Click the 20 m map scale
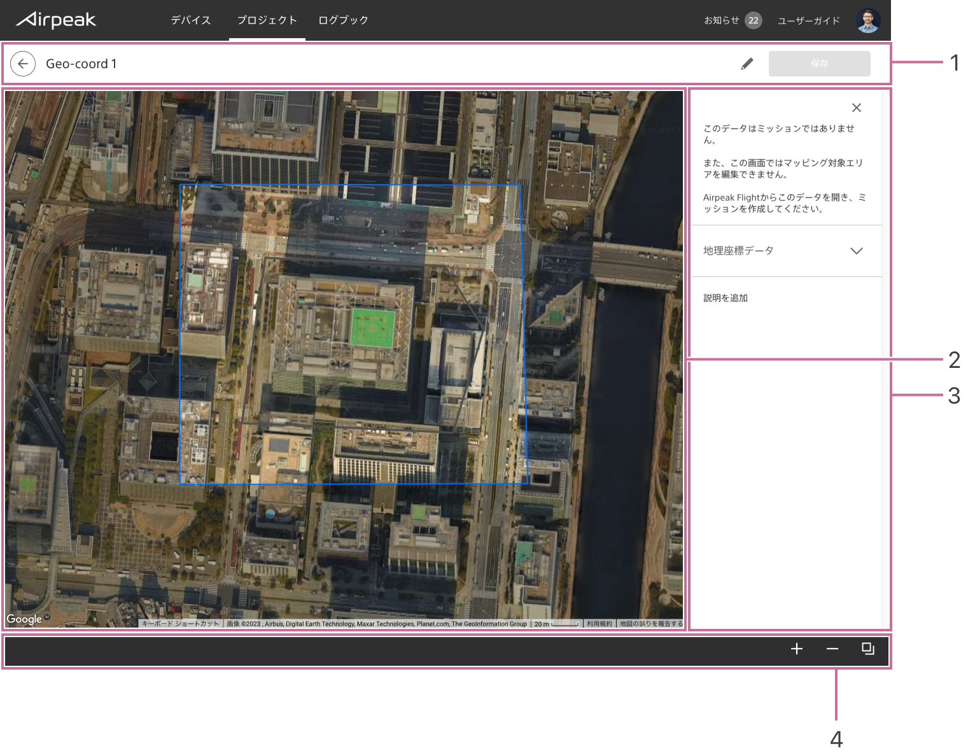This screenshot has height=753, width=968. point(556,624)
